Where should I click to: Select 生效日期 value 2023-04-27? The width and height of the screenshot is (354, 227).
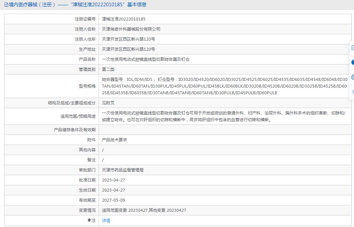tap(113, 190)
